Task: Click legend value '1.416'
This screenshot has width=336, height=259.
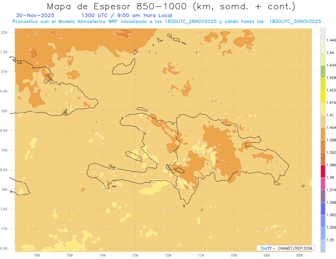Action: pyautogui.click(x=331, y=103)
